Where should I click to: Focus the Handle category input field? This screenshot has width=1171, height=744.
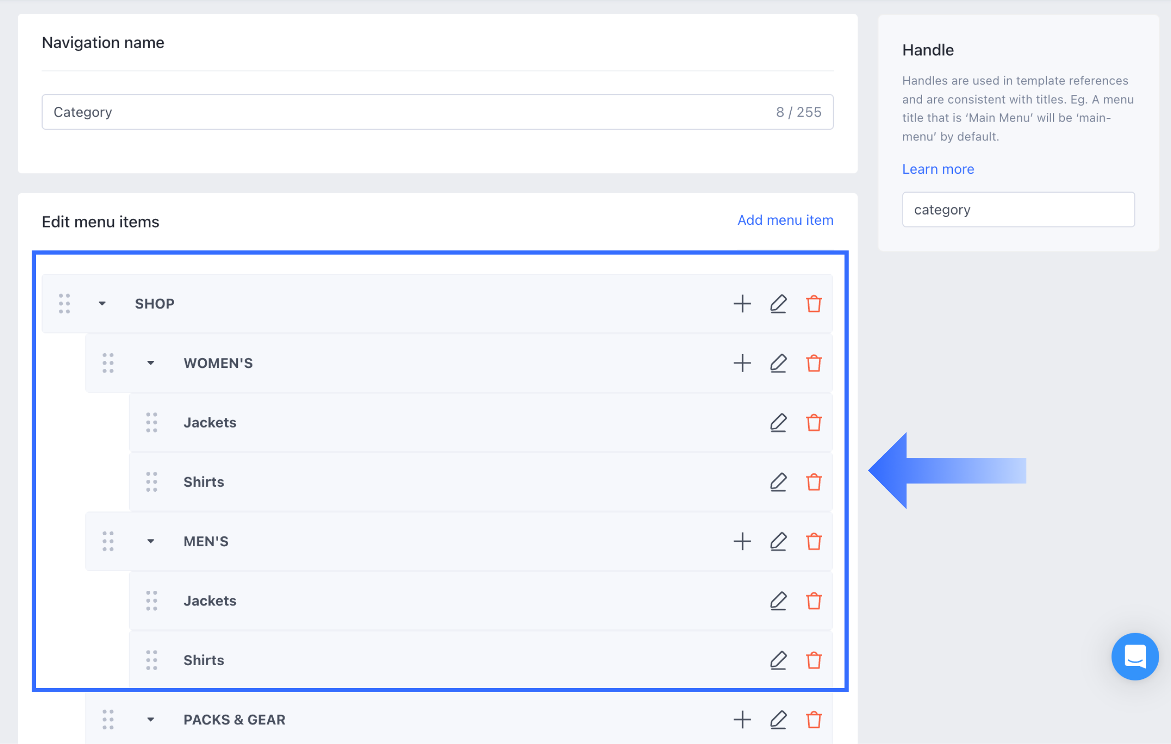pyautogui.click(x=1018, y=210)
